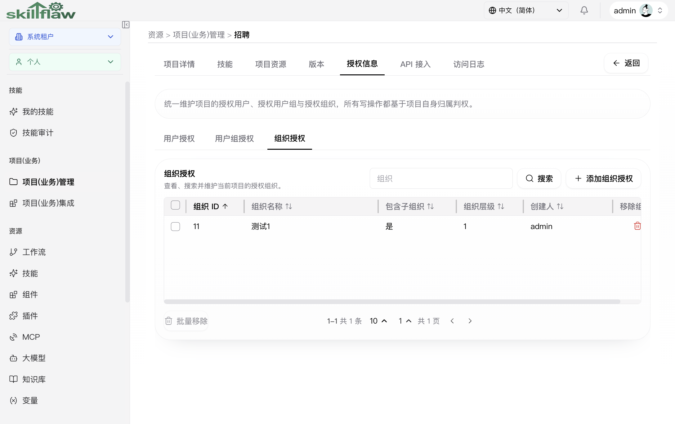Delete the 测试1 organization row
This screenshot has width=675, height=424.
637,226
